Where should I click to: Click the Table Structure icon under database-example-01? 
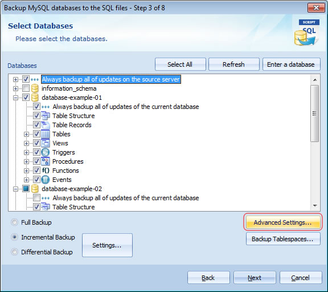coord(46,116)
